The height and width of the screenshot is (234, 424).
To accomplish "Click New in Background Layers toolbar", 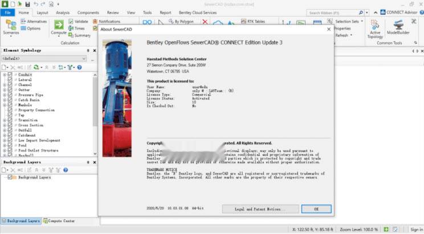I will (4, 170).
